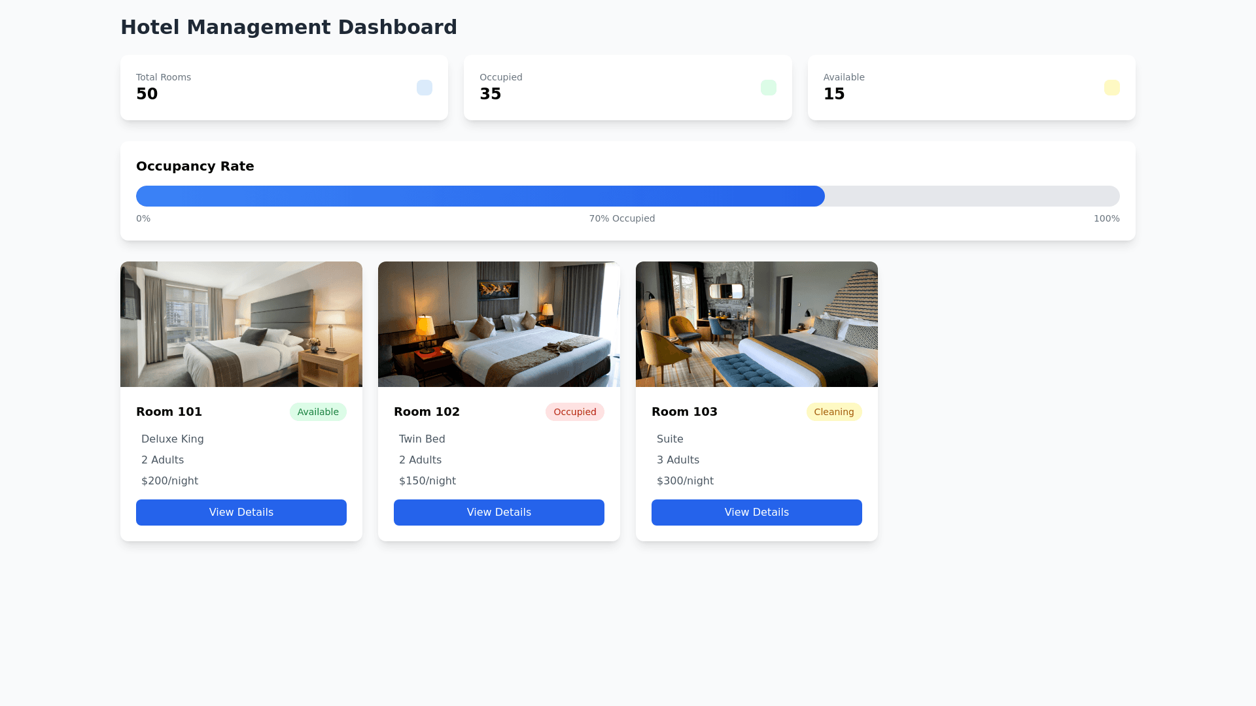Open details for Room 101
This screenshot has width=1256, height=706.
coord(241,512)
